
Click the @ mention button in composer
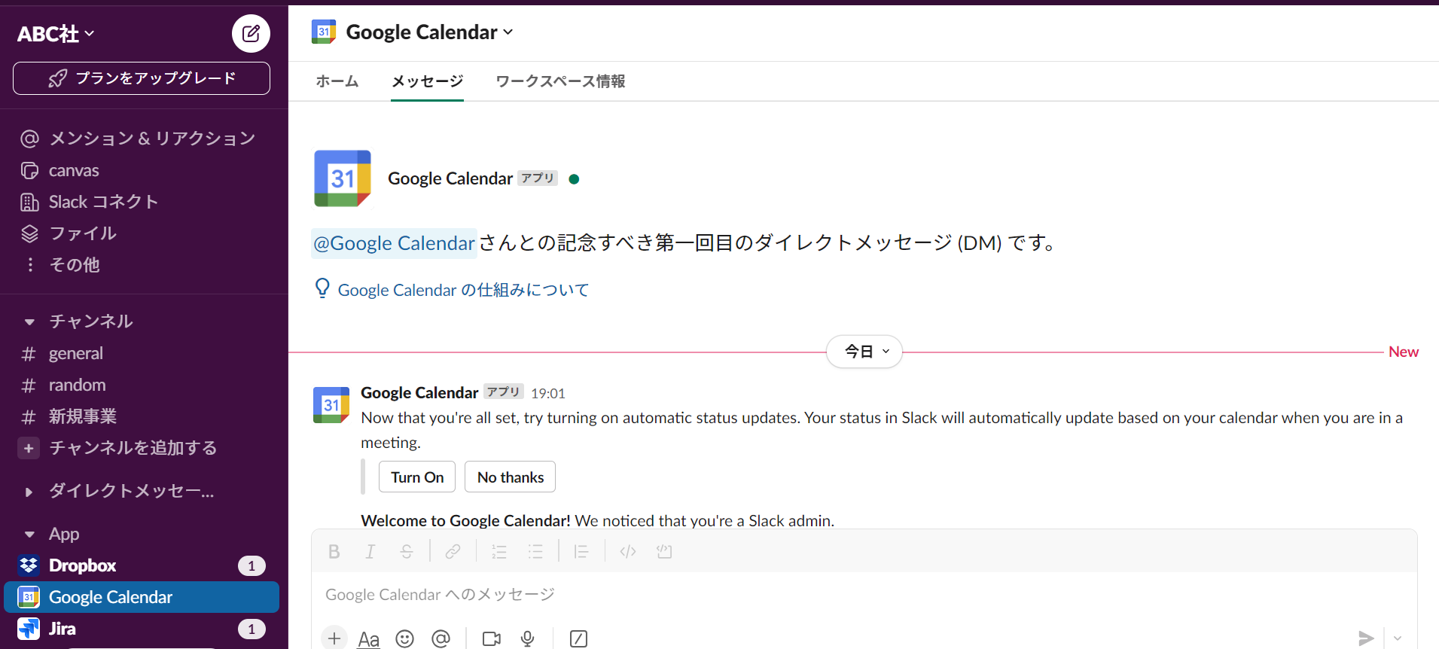[x=441, y=639]
